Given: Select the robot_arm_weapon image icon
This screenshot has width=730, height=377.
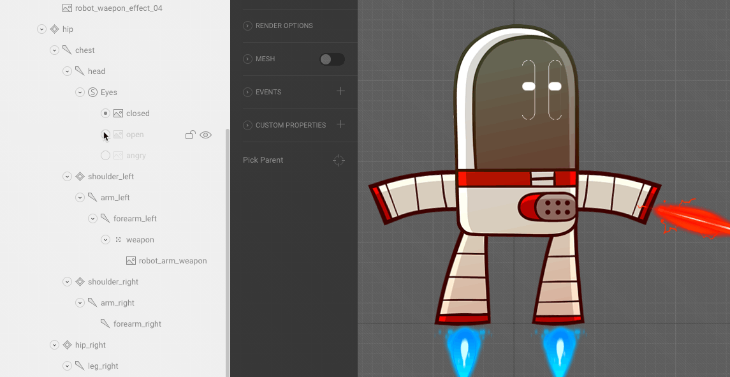Looking at the screenshot, I should point(131,261).
